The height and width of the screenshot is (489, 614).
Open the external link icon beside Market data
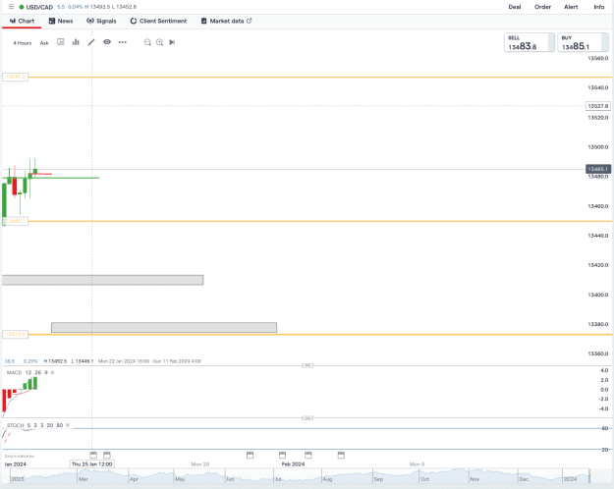[250, 21]
